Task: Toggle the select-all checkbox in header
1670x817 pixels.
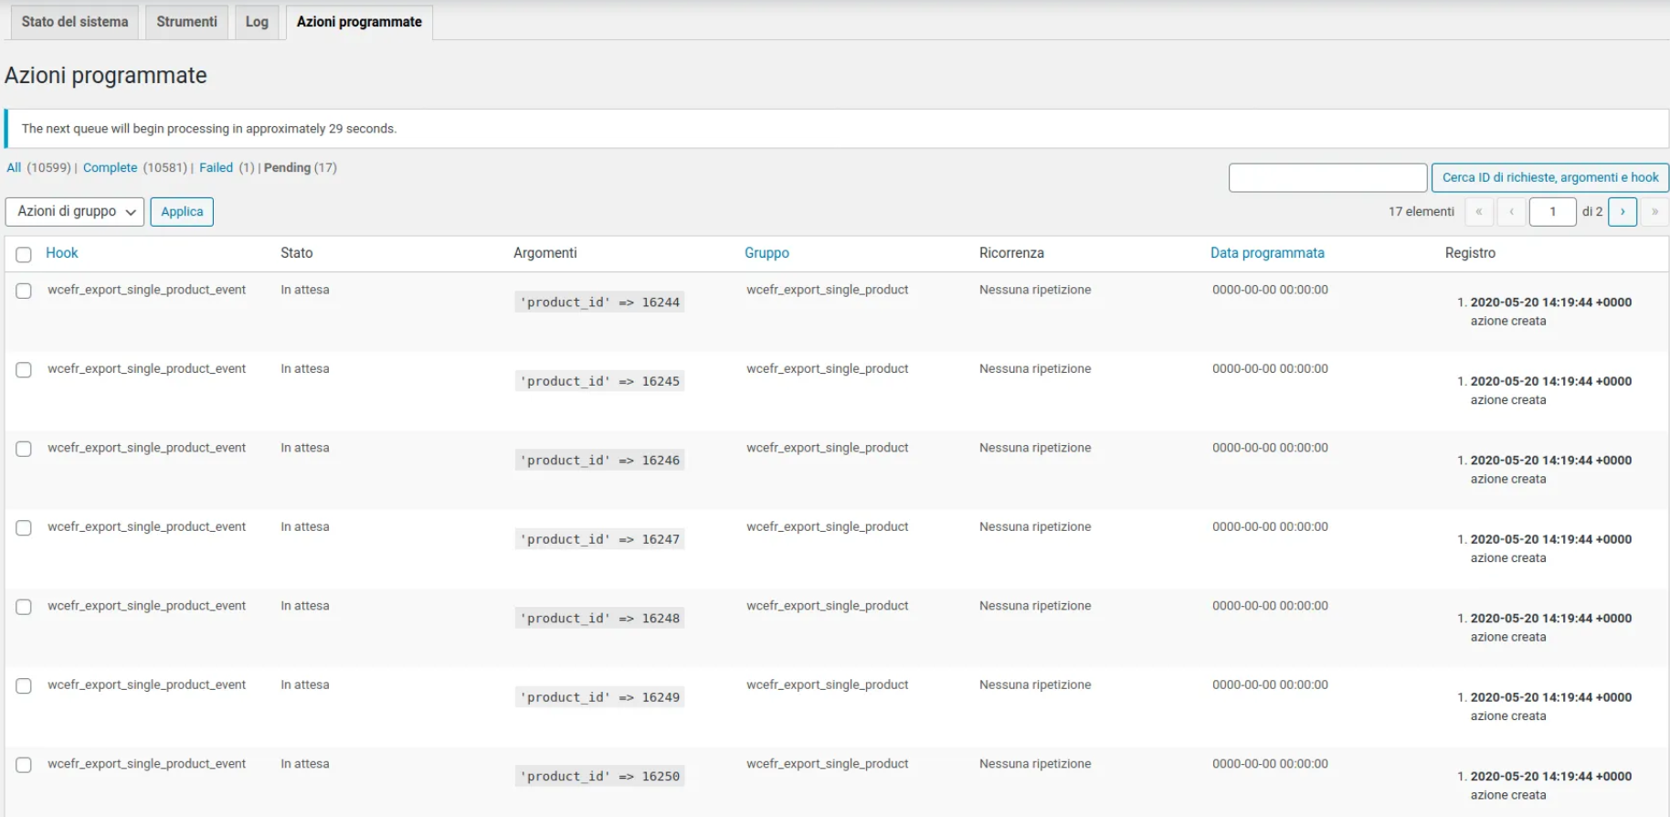Action: pyautogui.click(x=24, y=255)
